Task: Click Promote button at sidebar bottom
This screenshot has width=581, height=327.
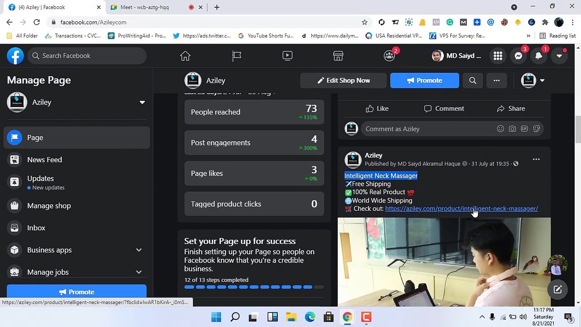Action: (x=77, y=292)
